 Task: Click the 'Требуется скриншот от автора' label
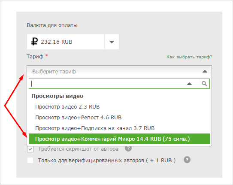click(79, 149)
